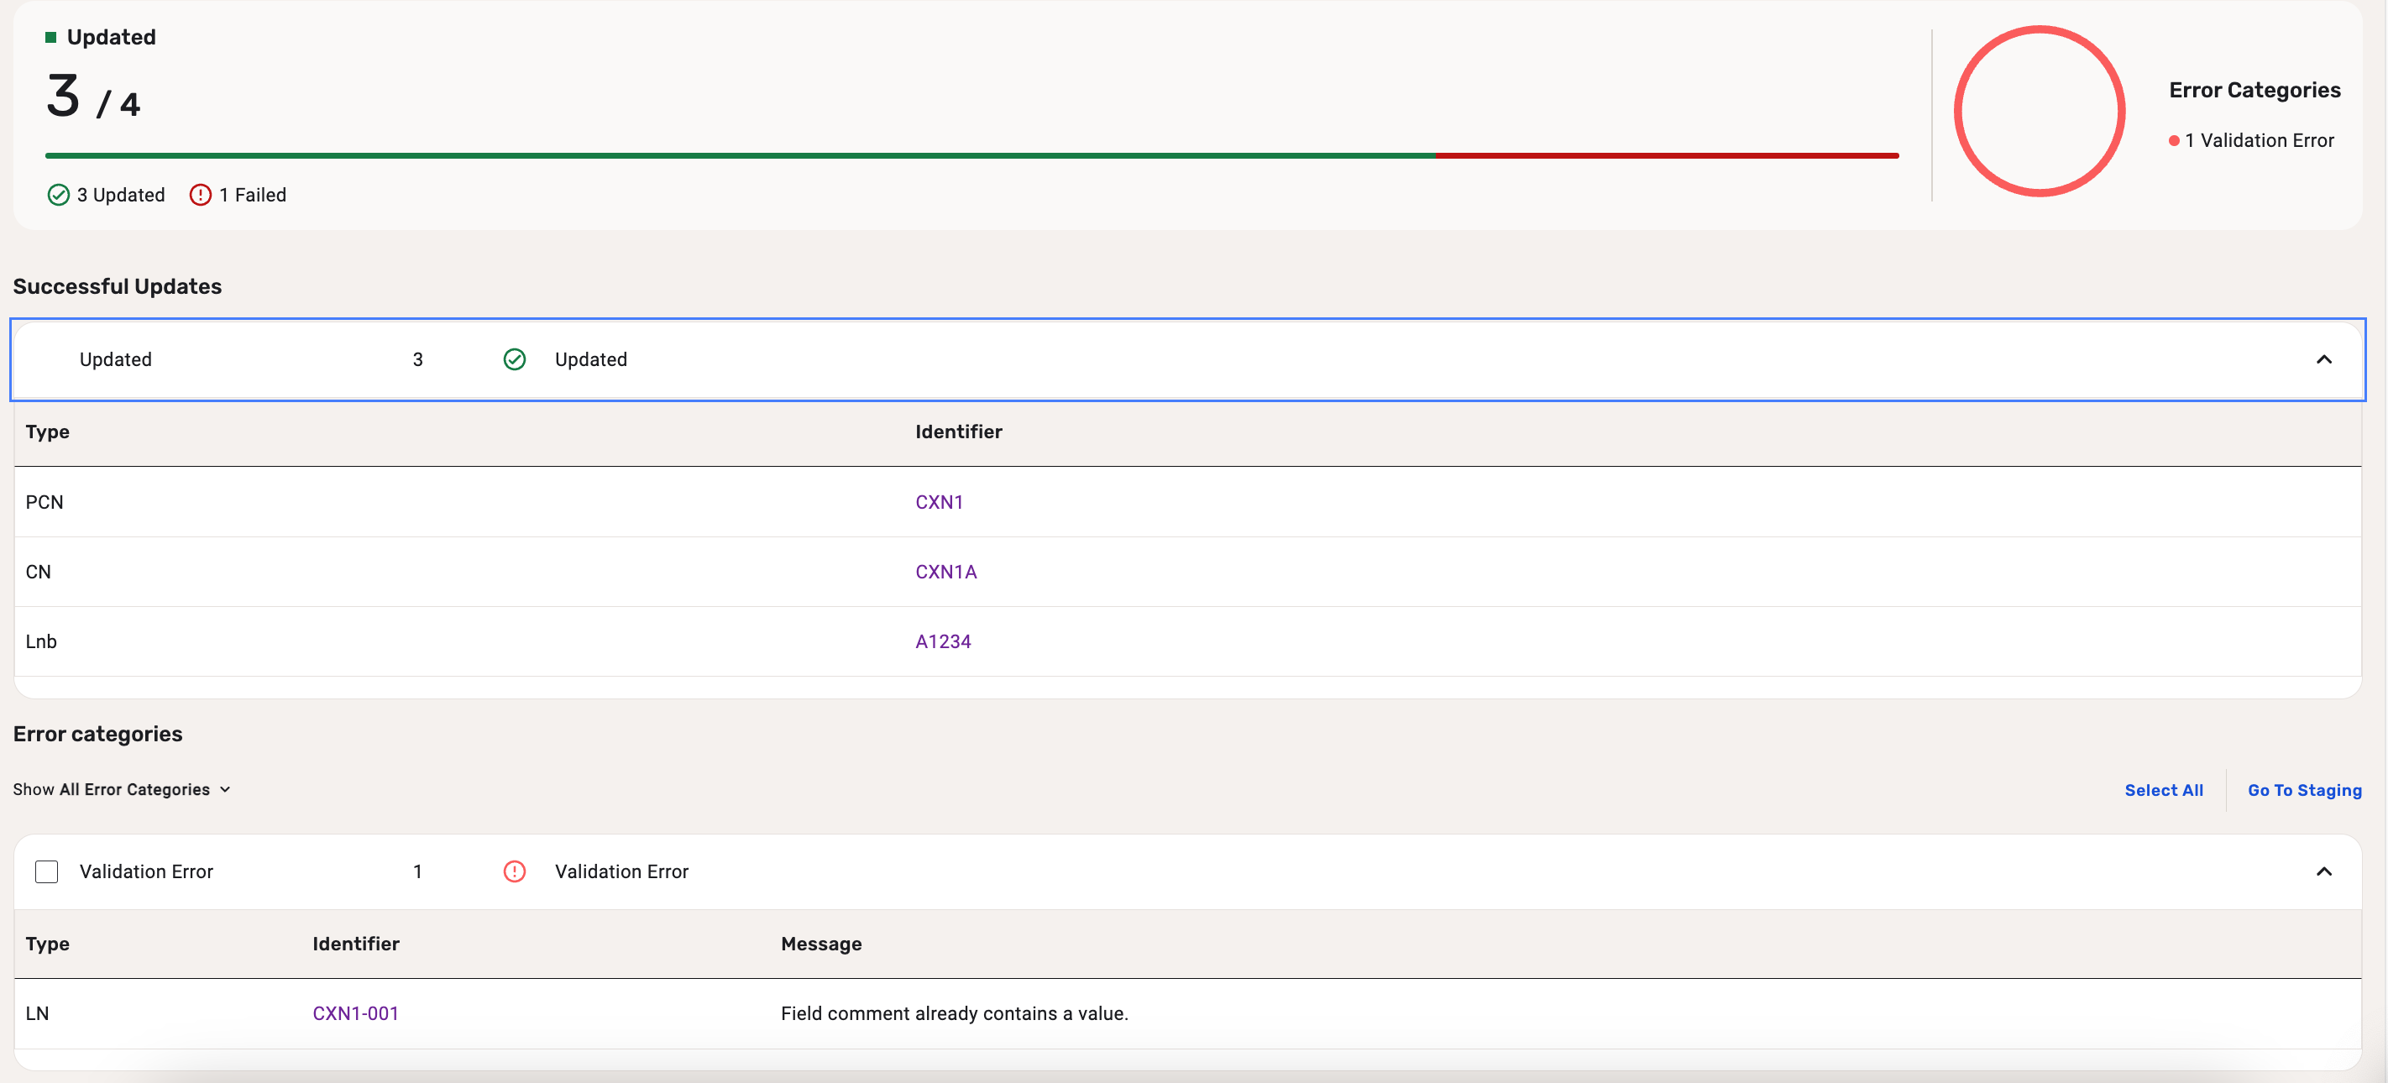
Task: Click the red dot beside 1 Validation Error
Action: [x=2174, y=141]
